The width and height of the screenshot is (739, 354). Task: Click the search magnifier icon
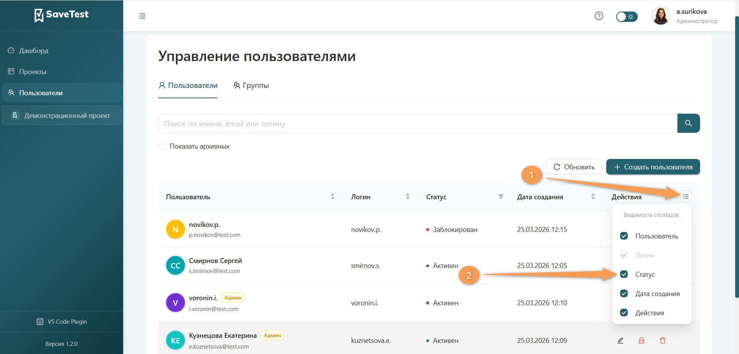pos(689,123)
